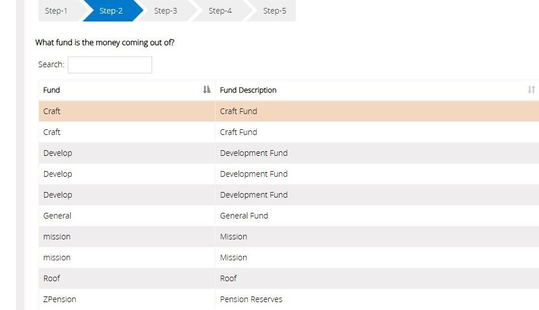The image size is (539, 310).
Task: Focus the Search text field
Action: (110, 65)
